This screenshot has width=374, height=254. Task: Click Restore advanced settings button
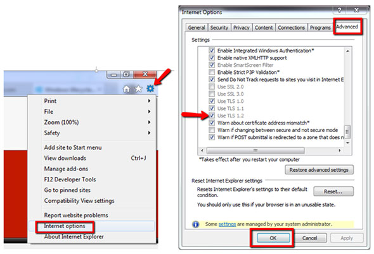click(319, 170)
